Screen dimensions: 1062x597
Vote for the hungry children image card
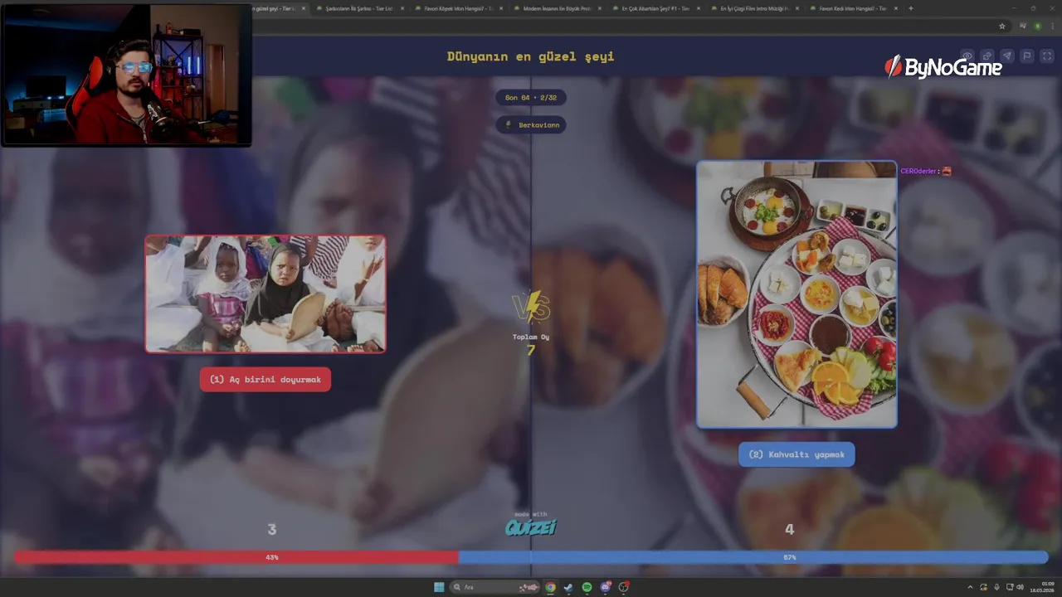(265, 294)
